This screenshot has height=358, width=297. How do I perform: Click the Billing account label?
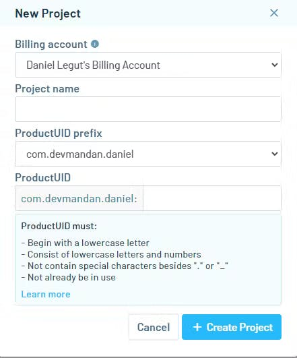click(x=51, y=44)
